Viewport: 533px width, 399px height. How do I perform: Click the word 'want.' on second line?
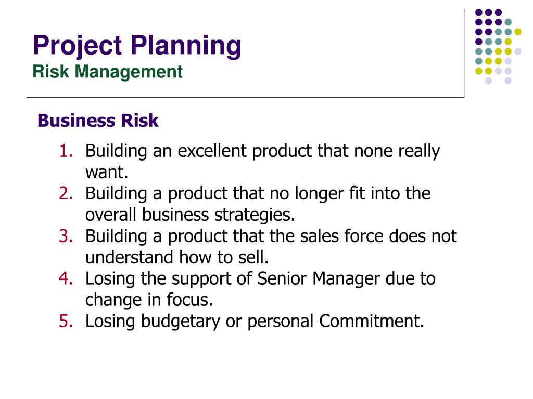click(x=107, y=172)
